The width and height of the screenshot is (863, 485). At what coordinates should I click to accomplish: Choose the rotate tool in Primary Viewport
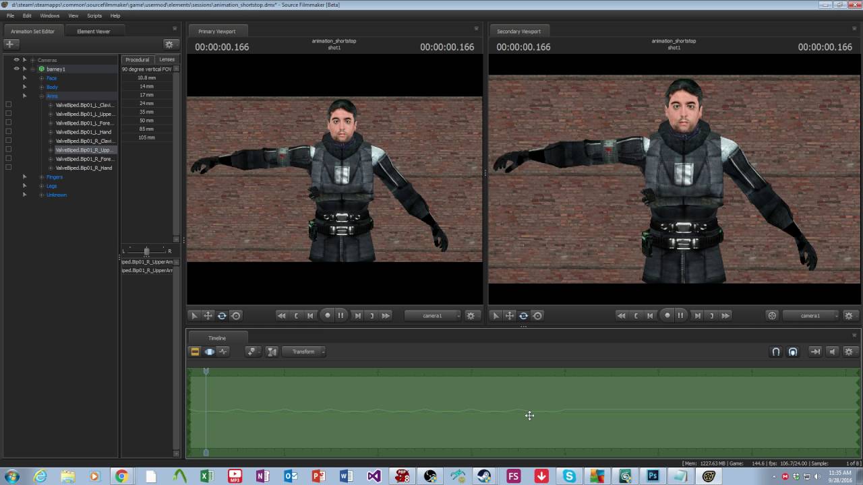tap(222, 315)
